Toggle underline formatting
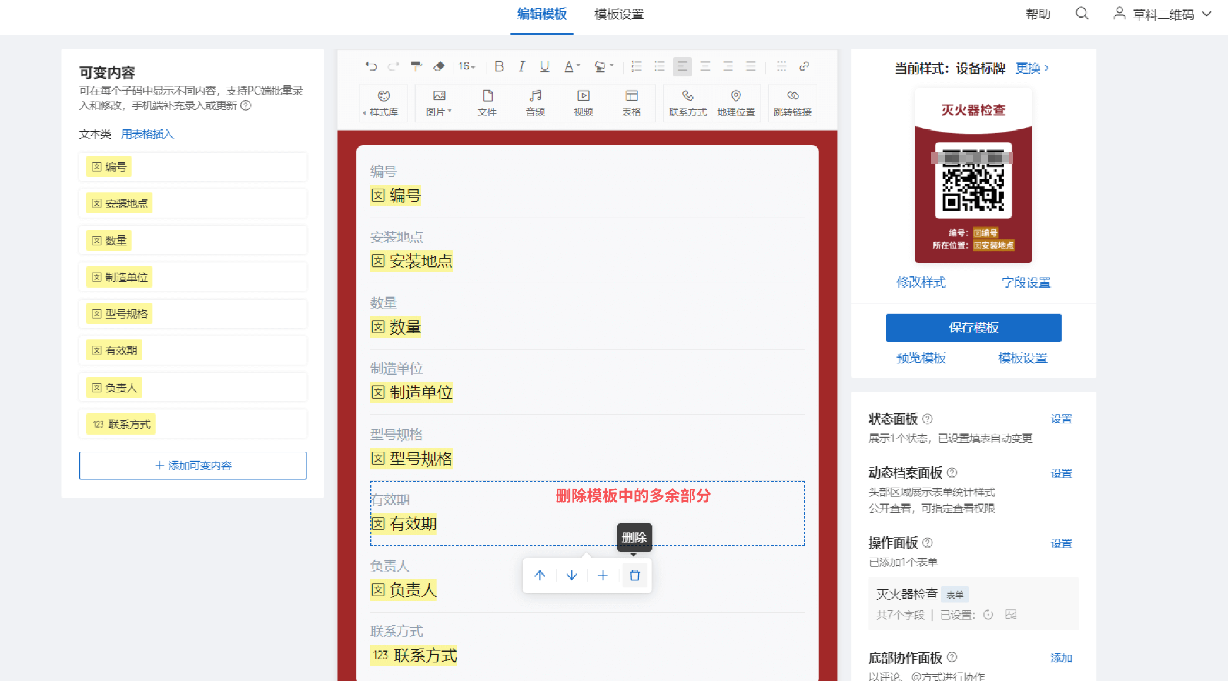The image size is (1228, 681). (544, 66)
